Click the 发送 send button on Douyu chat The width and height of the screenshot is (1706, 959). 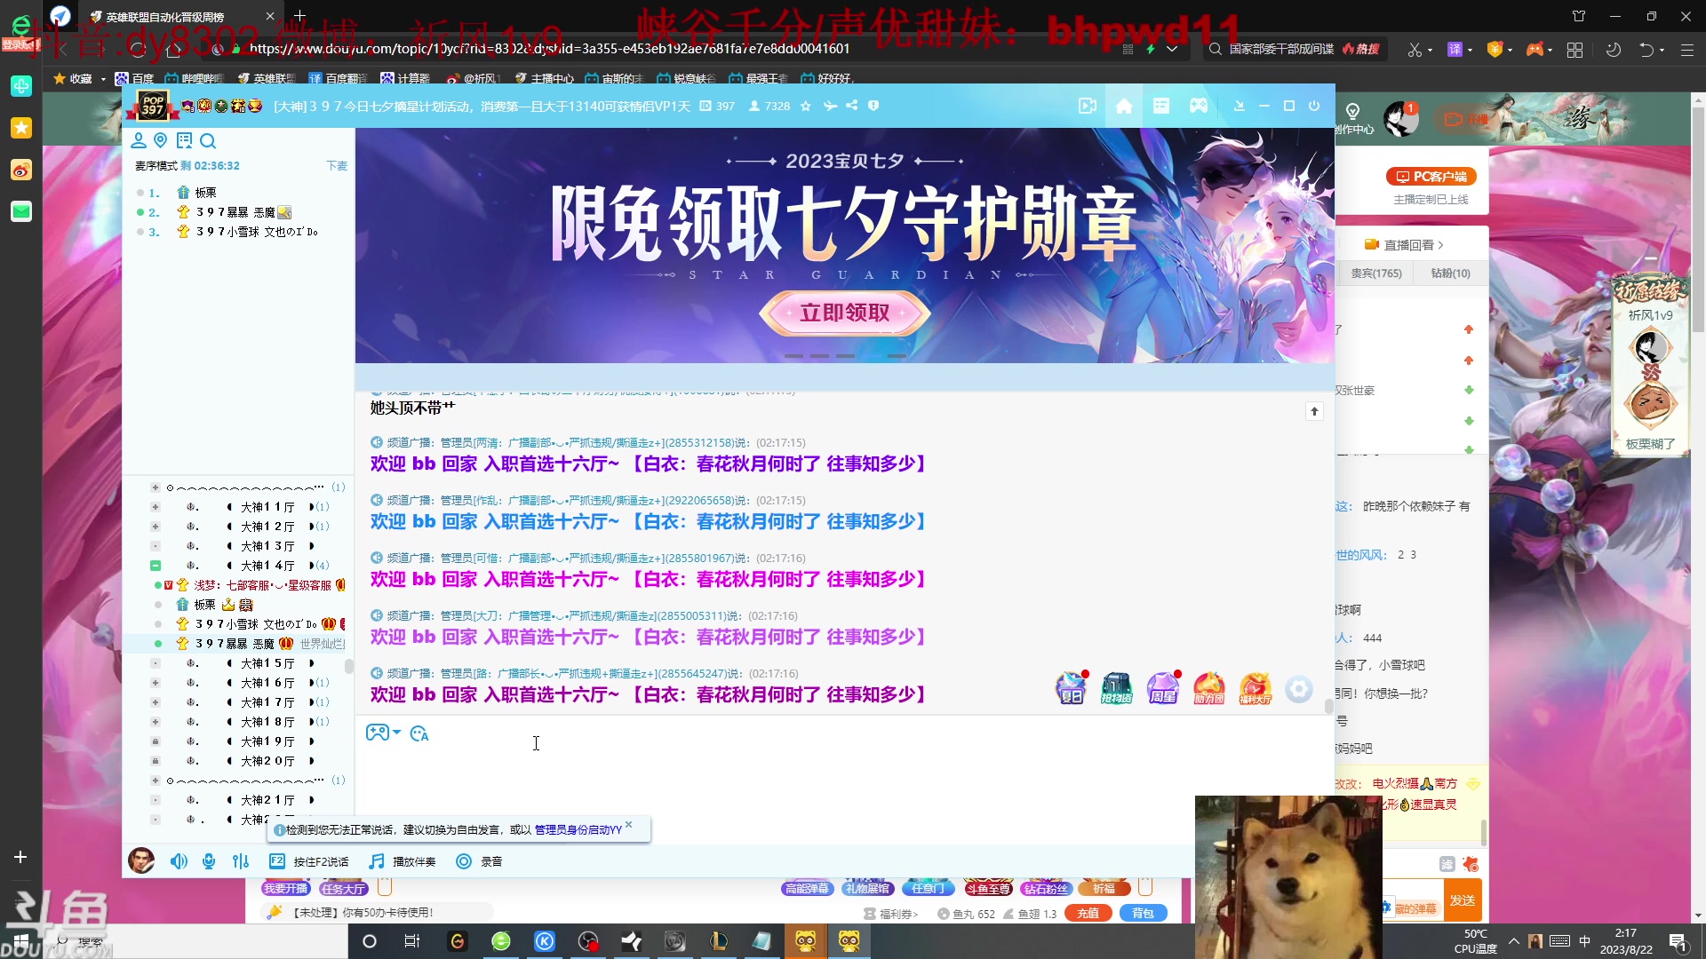[1463, 900]
